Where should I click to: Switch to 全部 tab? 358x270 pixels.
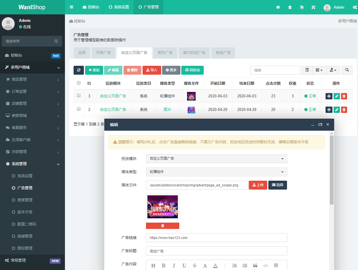(82, 53)
